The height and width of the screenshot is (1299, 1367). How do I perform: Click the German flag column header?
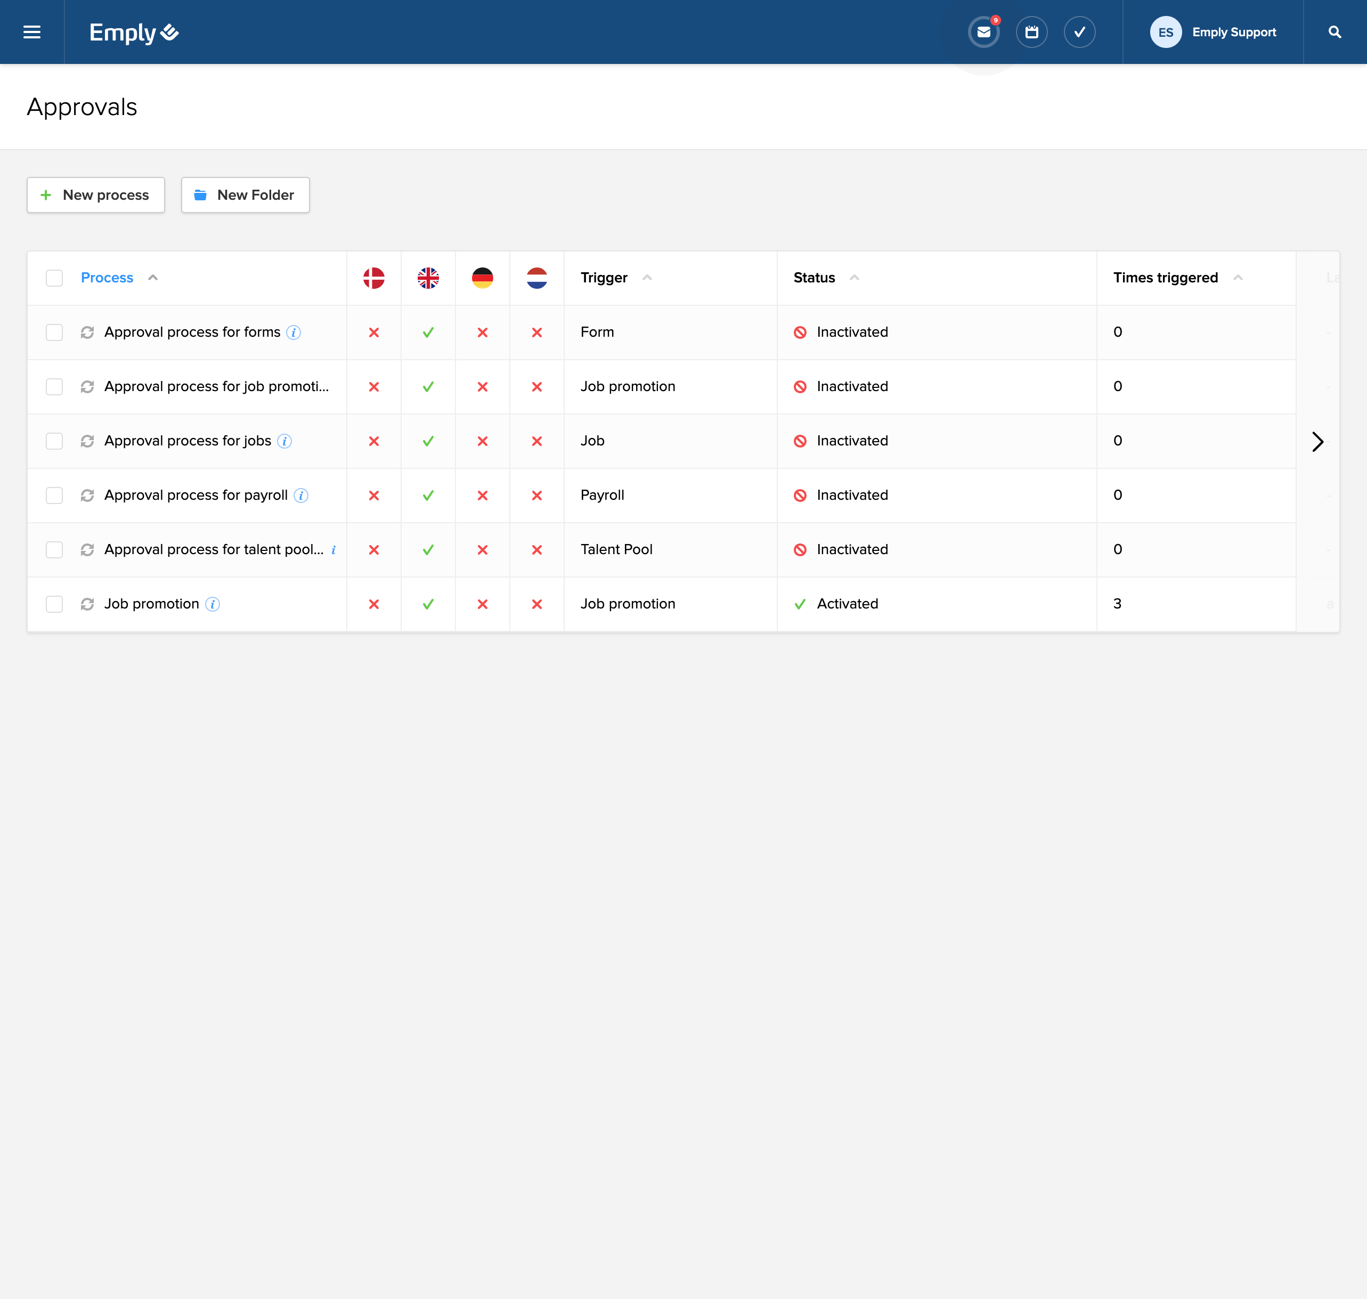(x=483, y=278)
